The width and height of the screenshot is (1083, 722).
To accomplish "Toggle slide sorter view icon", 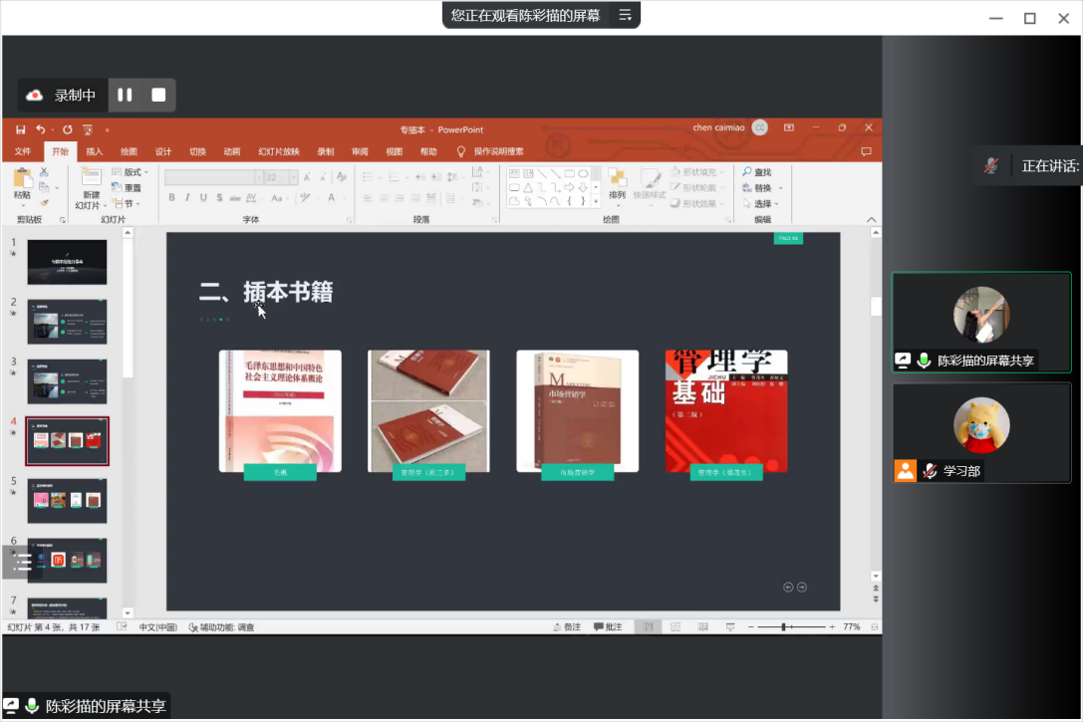I will (x=676, y=626).
